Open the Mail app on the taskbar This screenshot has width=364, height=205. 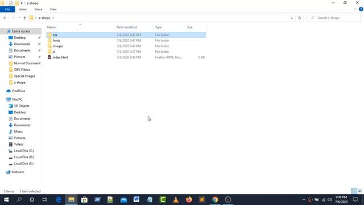click(x=123, y=200)
